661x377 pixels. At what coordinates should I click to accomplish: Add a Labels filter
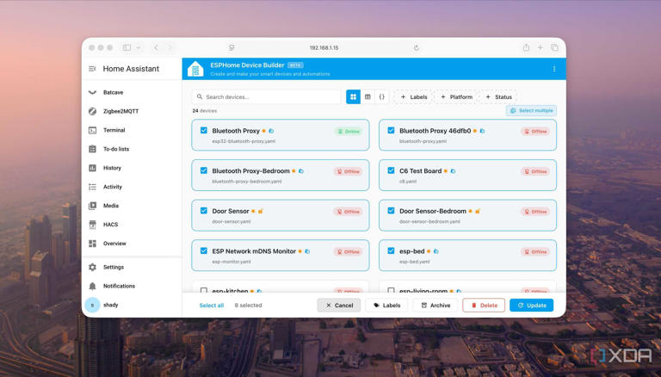[413, 97]
